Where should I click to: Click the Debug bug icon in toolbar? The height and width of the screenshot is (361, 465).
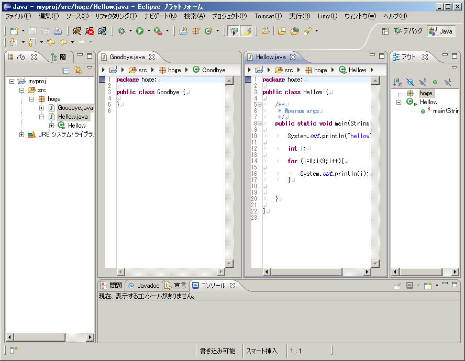pos(121,31)
